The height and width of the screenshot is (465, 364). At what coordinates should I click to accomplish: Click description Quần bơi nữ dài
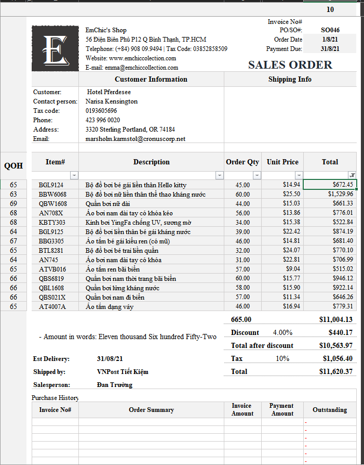(x=107, y=204)
